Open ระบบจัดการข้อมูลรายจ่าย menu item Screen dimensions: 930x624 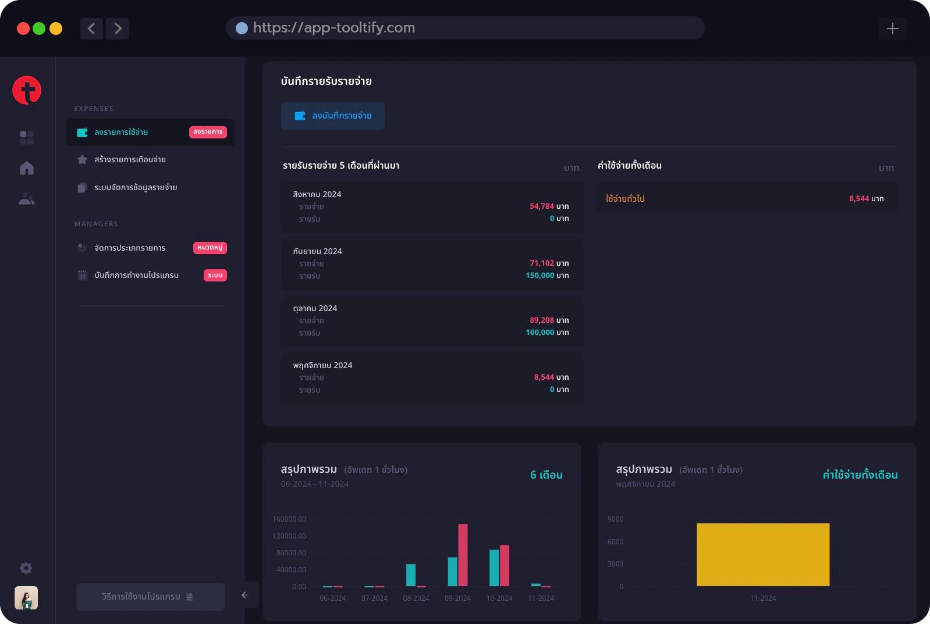[151, 187]
